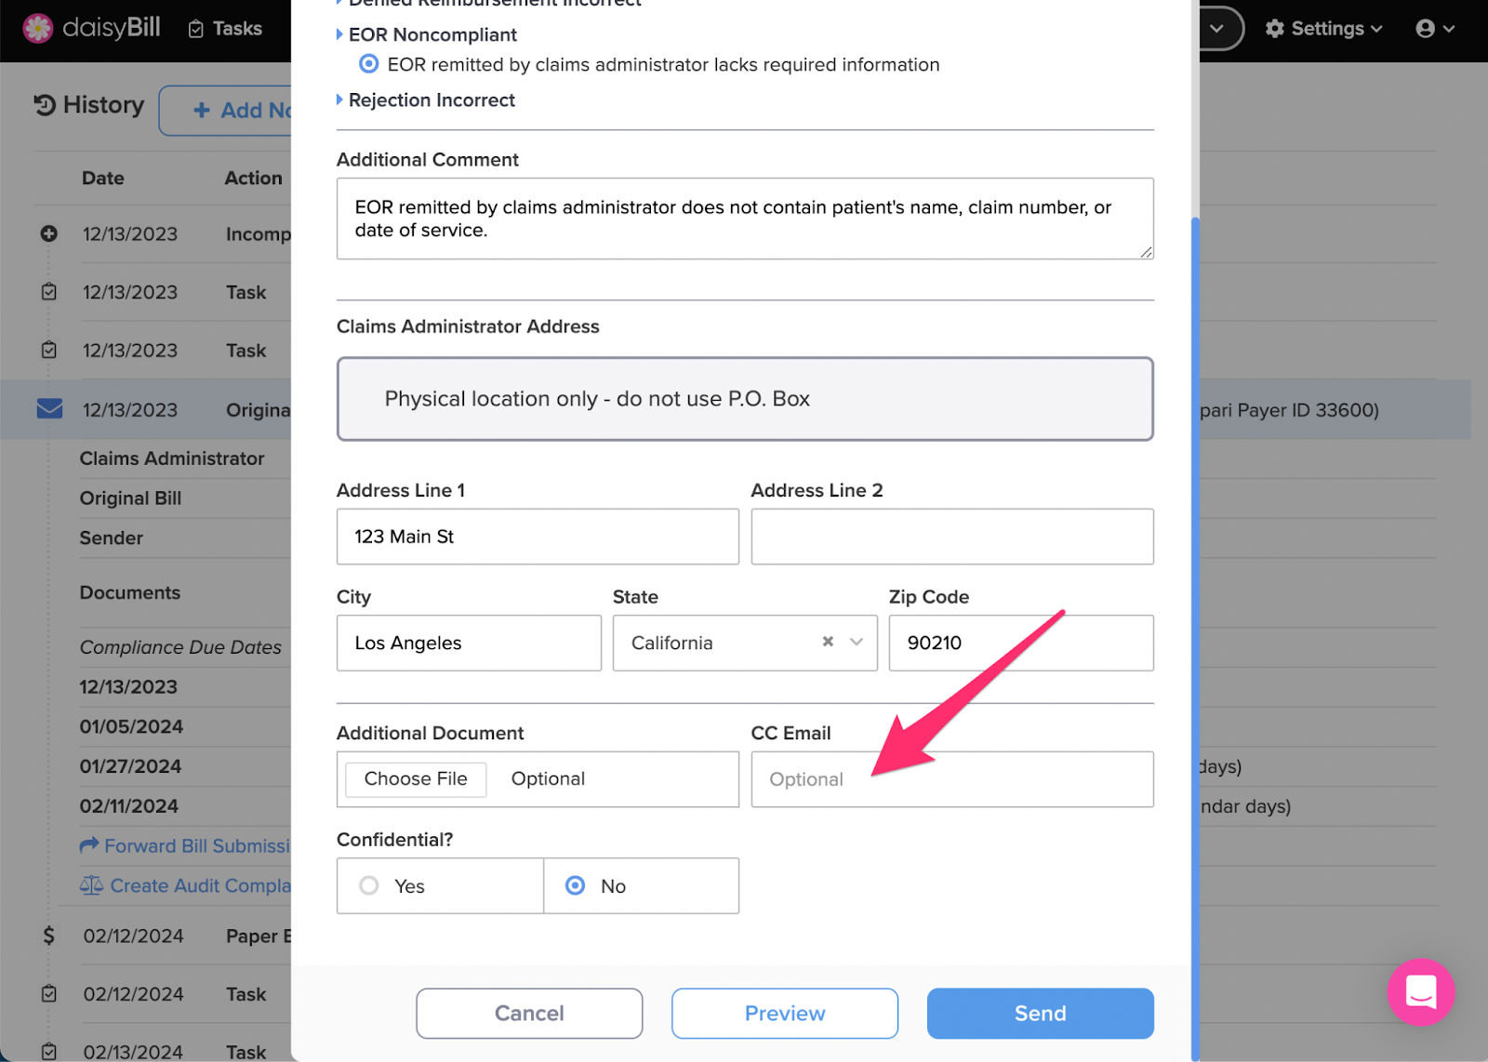This screenshot has height=1062, width=1488.
Task: Click the Forward Bill Submission link
Action: point(185,845)
